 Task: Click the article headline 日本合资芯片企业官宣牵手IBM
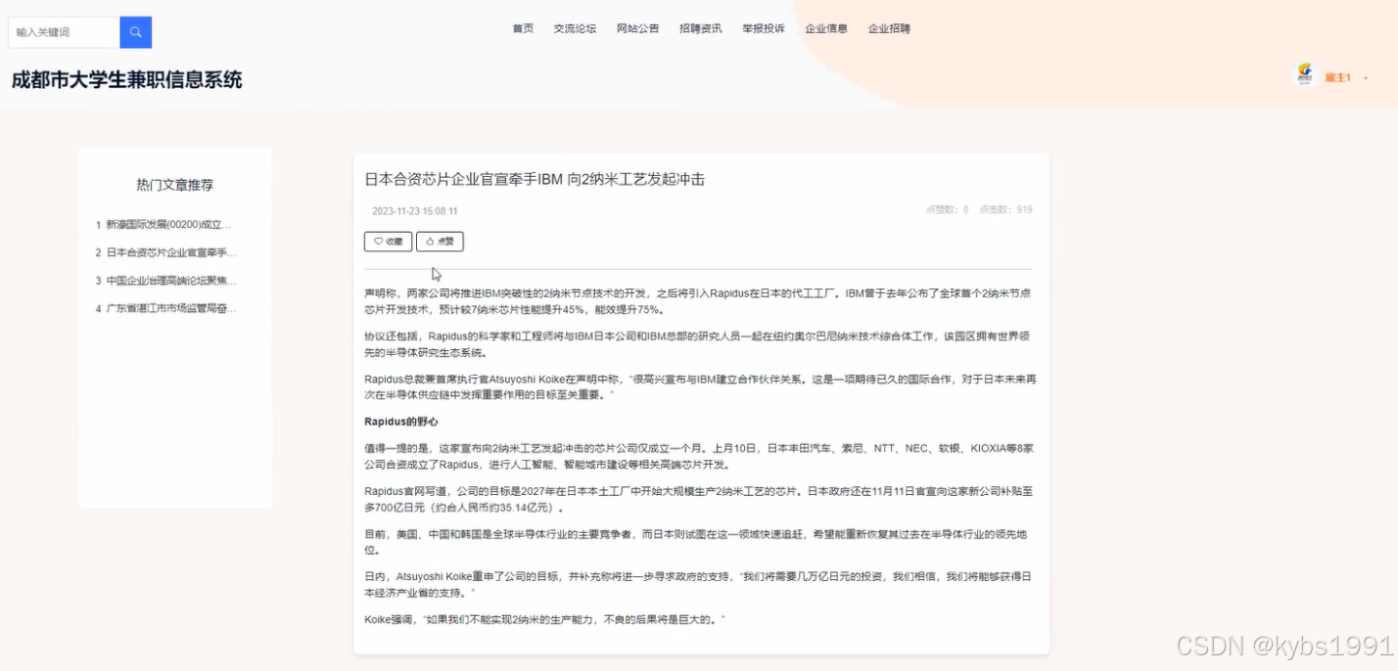click(x=535, y=179)
